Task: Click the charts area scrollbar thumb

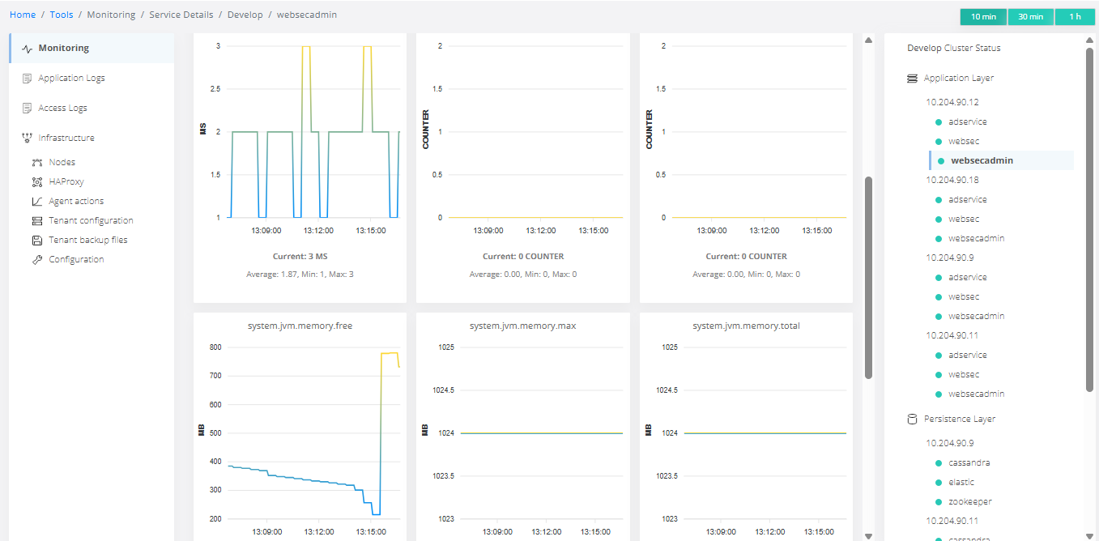Action: point(868,278)
